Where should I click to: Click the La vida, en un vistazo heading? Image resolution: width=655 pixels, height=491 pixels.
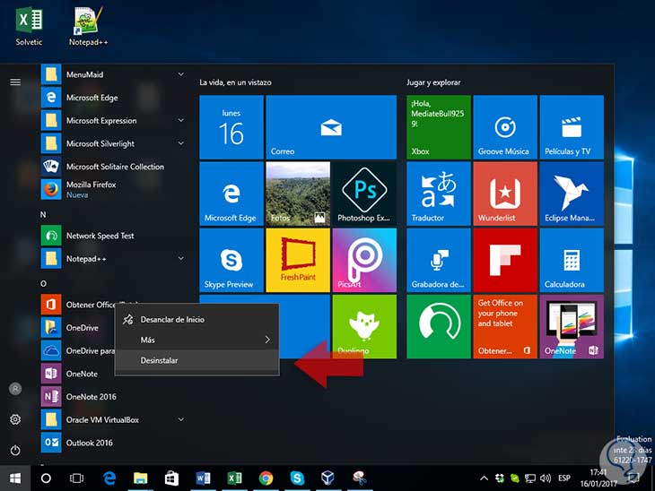235,82
